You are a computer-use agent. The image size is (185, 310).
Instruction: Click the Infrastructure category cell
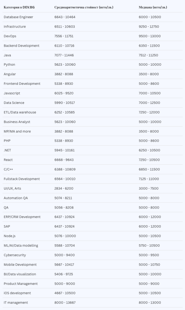(15, 27)
